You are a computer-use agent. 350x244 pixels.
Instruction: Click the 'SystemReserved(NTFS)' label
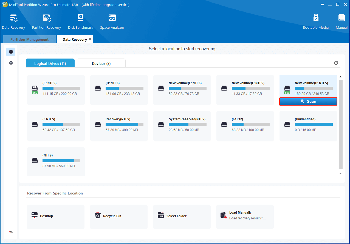[x=187, y=119]
